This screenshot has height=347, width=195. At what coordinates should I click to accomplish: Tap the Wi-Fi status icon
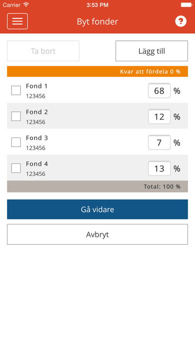(26, 4)
